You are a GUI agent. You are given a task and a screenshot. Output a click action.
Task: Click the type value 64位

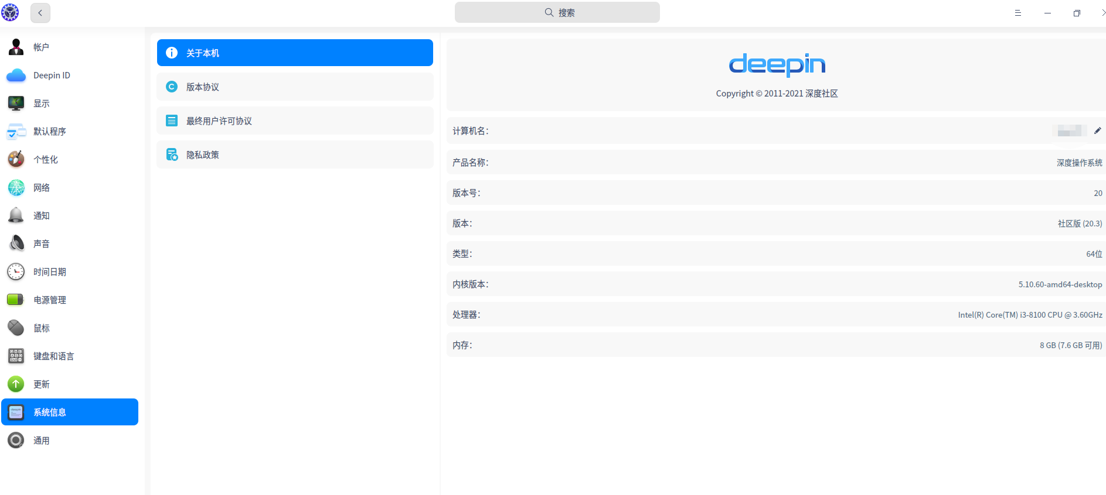pyautogui.click(x=1094, y=254)
